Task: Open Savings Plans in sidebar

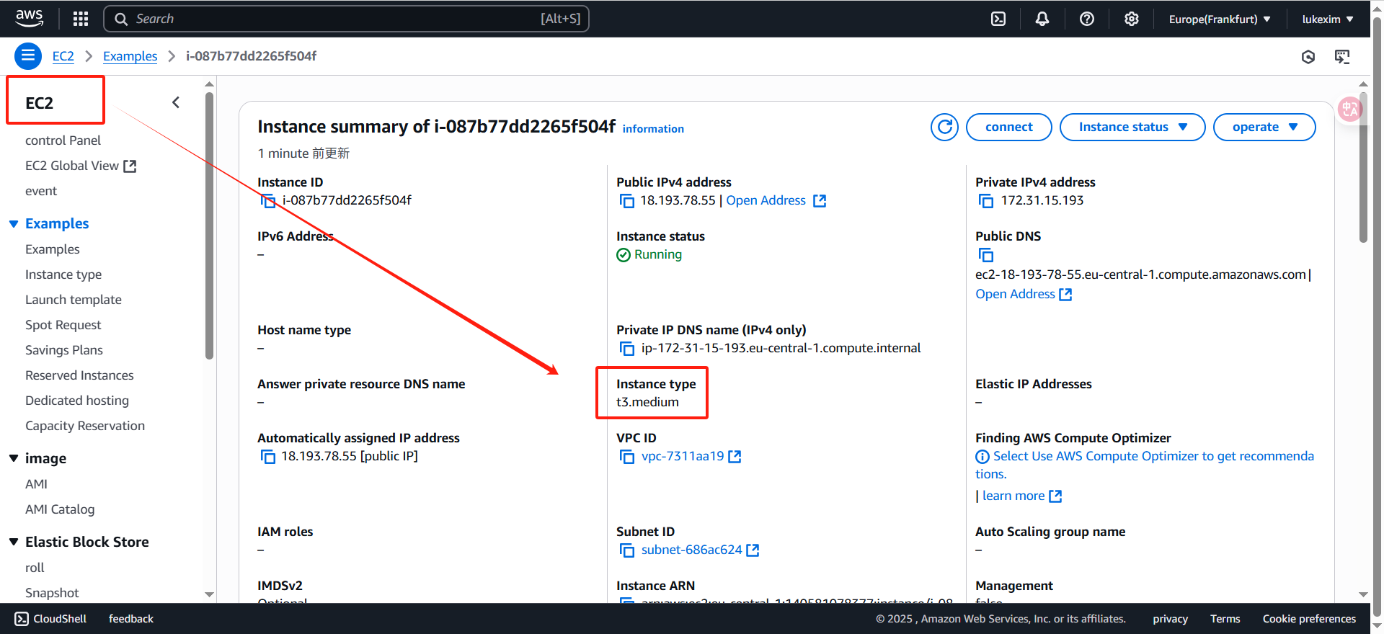Action: tap(64, 350)
